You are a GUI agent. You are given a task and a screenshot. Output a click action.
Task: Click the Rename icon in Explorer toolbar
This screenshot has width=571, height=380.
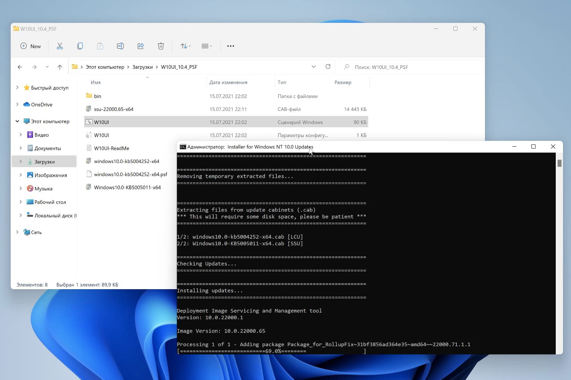[x=120, y=46]
